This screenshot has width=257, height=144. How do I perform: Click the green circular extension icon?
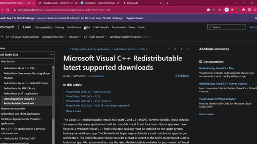click(x=226, y=10)
